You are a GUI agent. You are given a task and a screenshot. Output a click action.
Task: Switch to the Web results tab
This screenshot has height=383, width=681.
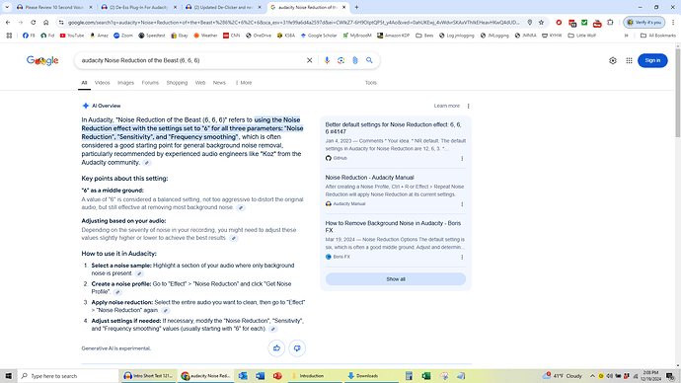coord(200,83)
